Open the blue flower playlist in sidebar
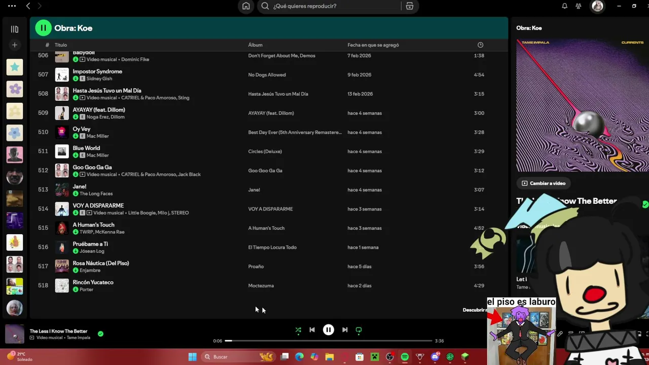 15,133
